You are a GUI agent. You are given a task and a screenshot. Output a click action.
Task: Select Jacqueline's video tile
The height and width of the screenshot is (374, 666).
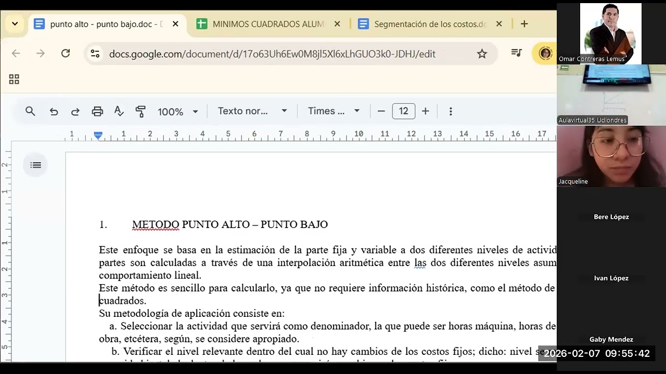pos(611,156)
